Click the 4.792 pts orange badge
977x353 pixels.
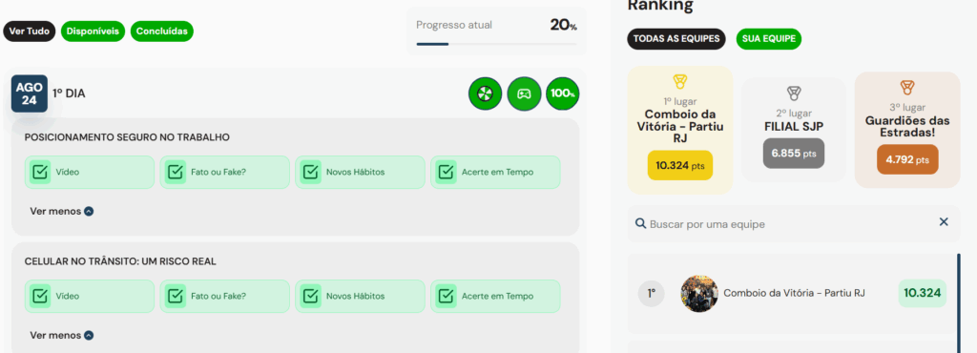tap(907, 159)
